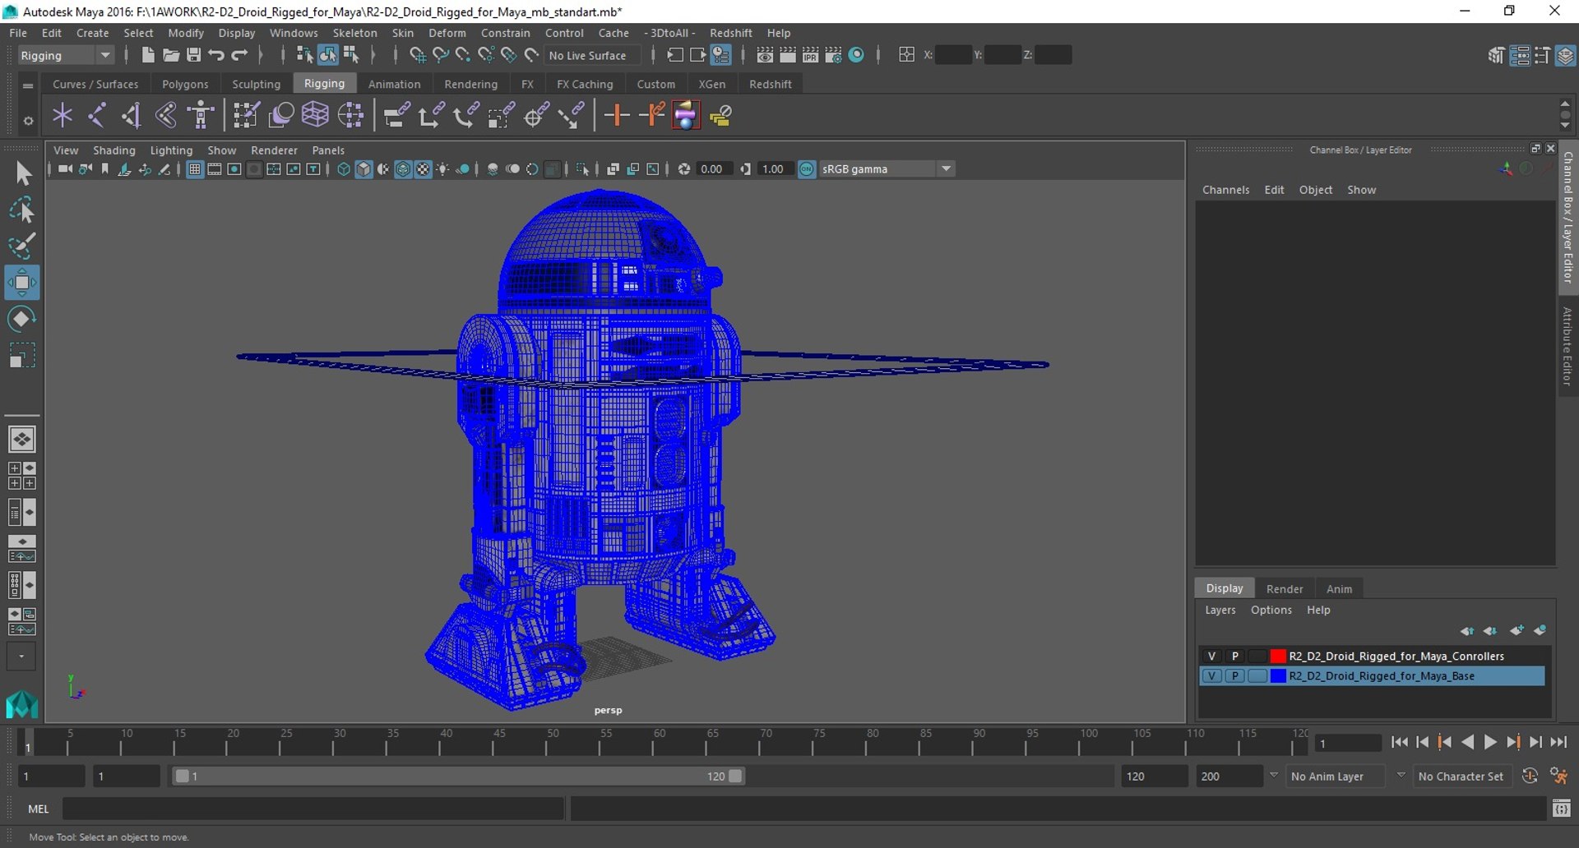Go to the end of playback range
The height and width of the screenshot is (848, 1579).
(1558, 742)
